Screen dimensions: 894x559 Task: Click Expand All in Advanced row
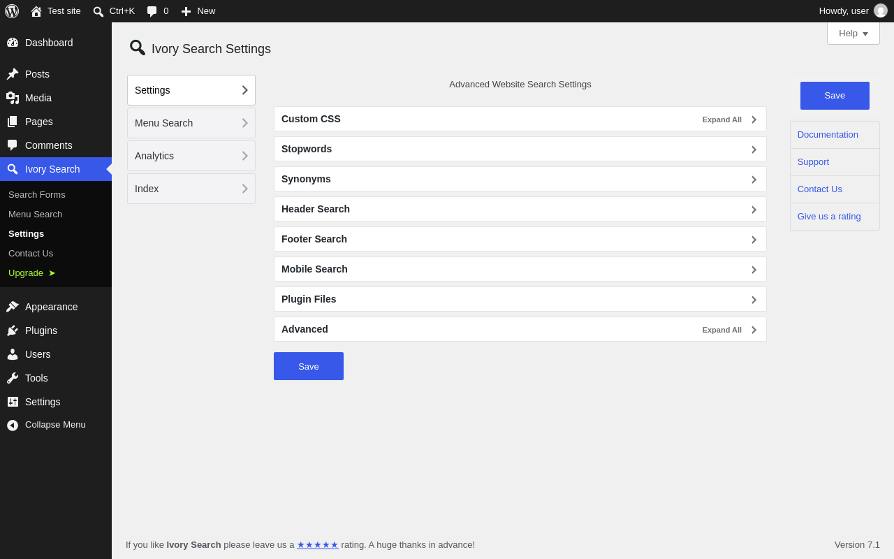[722, 330]
